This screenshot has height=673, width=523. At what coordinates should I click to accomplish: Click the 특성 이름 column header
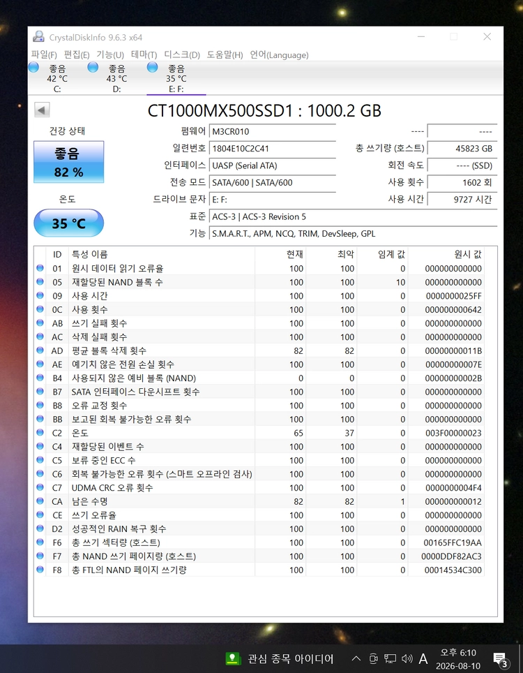click(x=162, y=255)
